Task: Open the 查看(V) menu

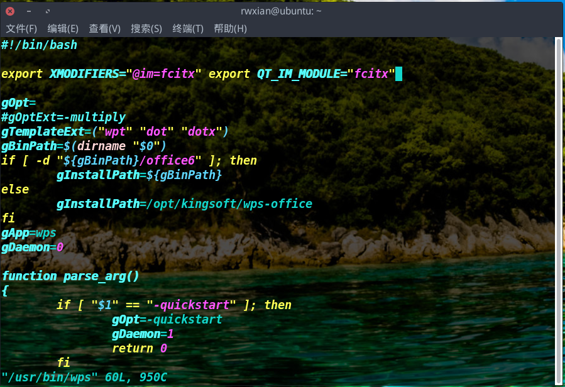Action: (x=104, y=29)
